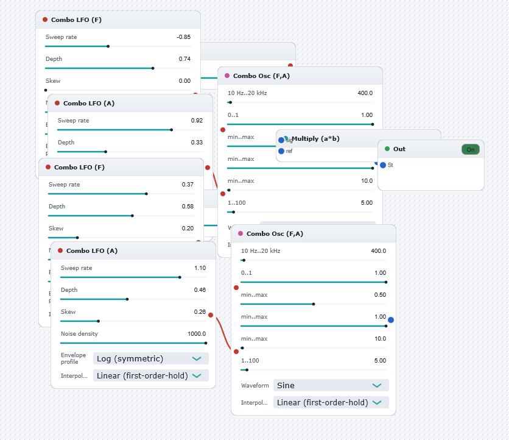This screenshot has height=440, width=509.
Task: Adjust the Noise density slider valued 1000.0
Action: pos(133,343)
